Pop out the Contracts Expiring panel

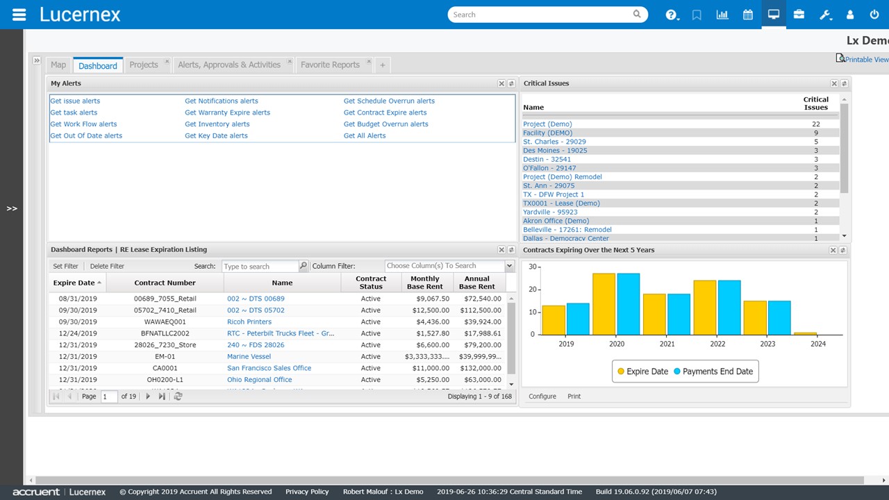[x=843, y=250]
